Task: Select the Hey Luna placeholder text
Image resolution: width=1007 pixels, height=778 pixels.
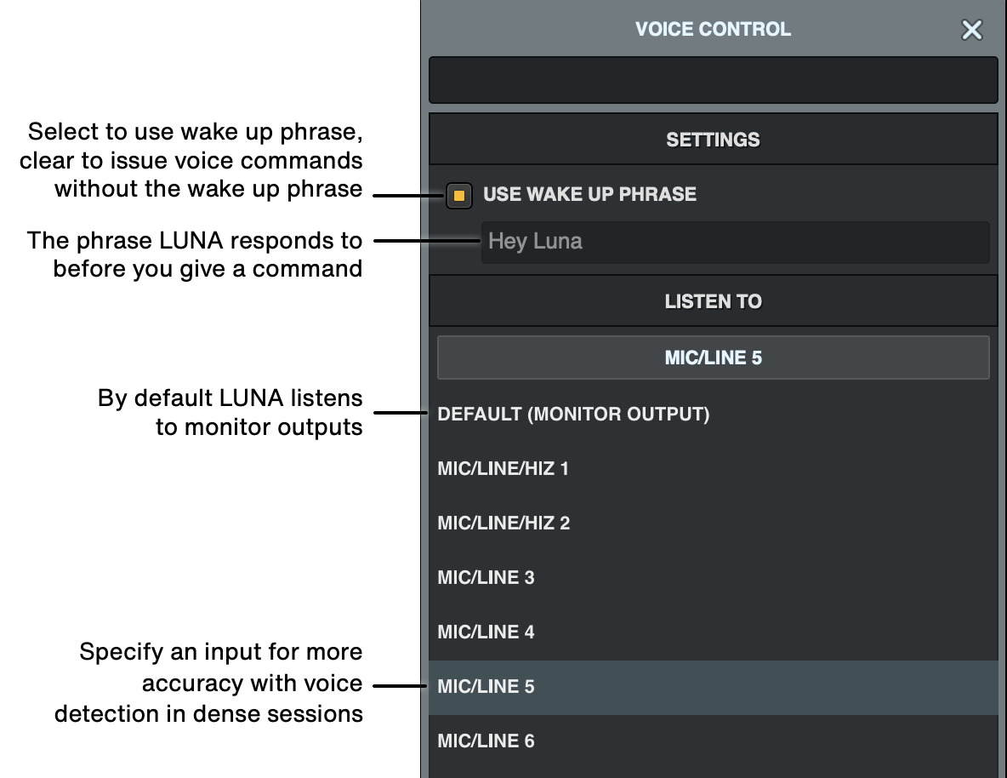Action: click(x=535, y=242)
